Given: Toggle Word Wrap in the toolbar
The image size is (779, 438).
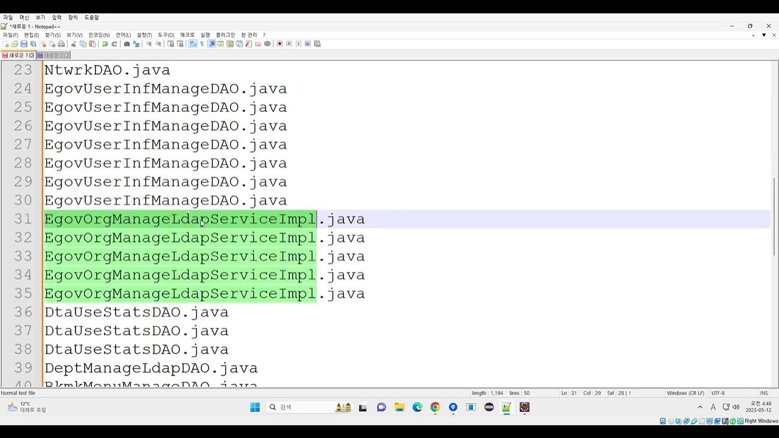Looking at the screenshot, I should [192, 44].
